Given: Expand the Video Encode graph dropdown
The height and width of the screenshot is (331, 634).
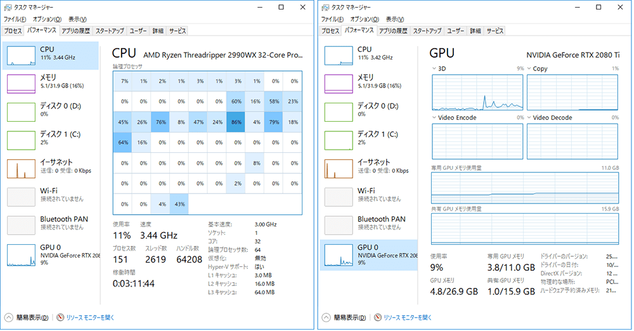Looking at the screenshot, I should (434, 118).
